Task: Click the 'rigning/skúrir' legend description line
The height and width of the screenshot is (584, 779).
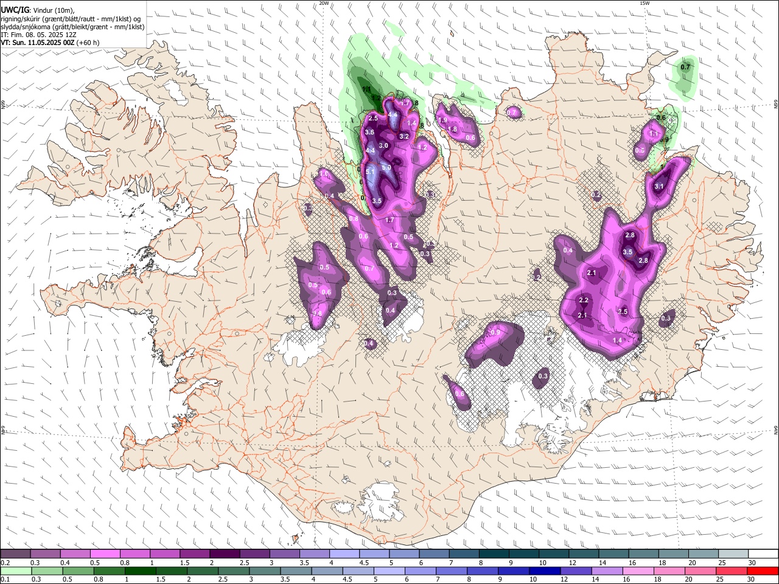Action: click(71, 18)
